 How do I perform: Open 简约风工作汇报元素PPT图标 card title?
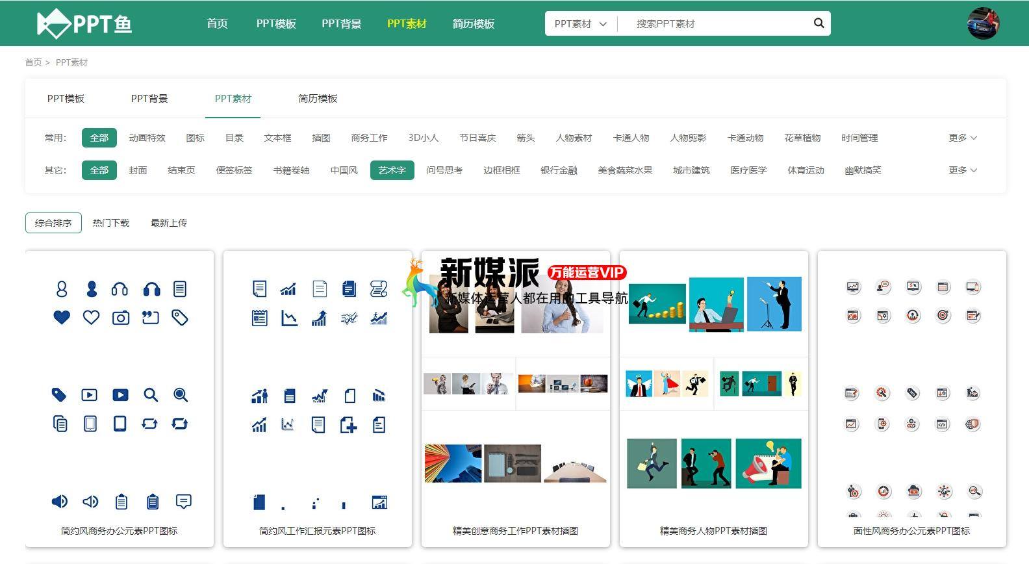click(317, 531)
